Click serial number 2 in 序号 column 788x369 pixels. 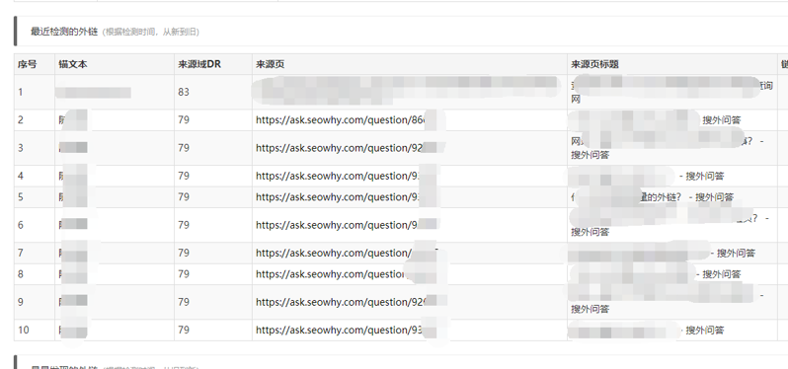(21, 120)
